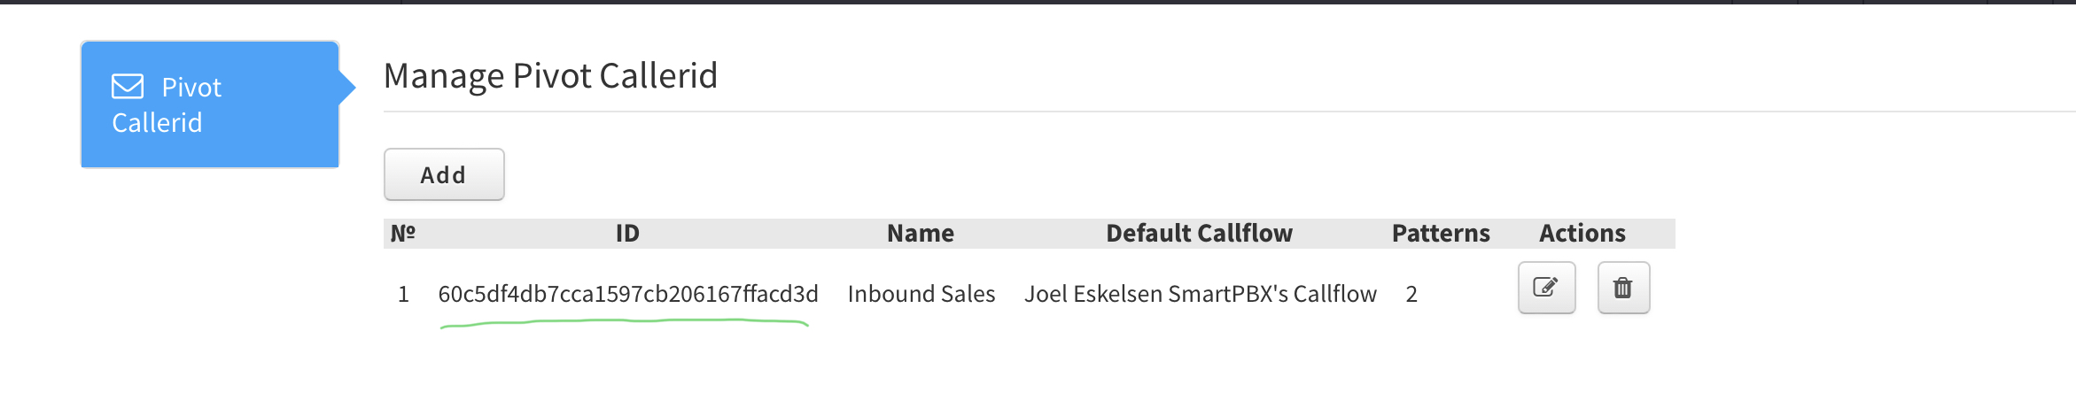Delete Inbound Sales using the trash icon
This screenshot has width=2076, height=416.
click(x=1622, y=288)
